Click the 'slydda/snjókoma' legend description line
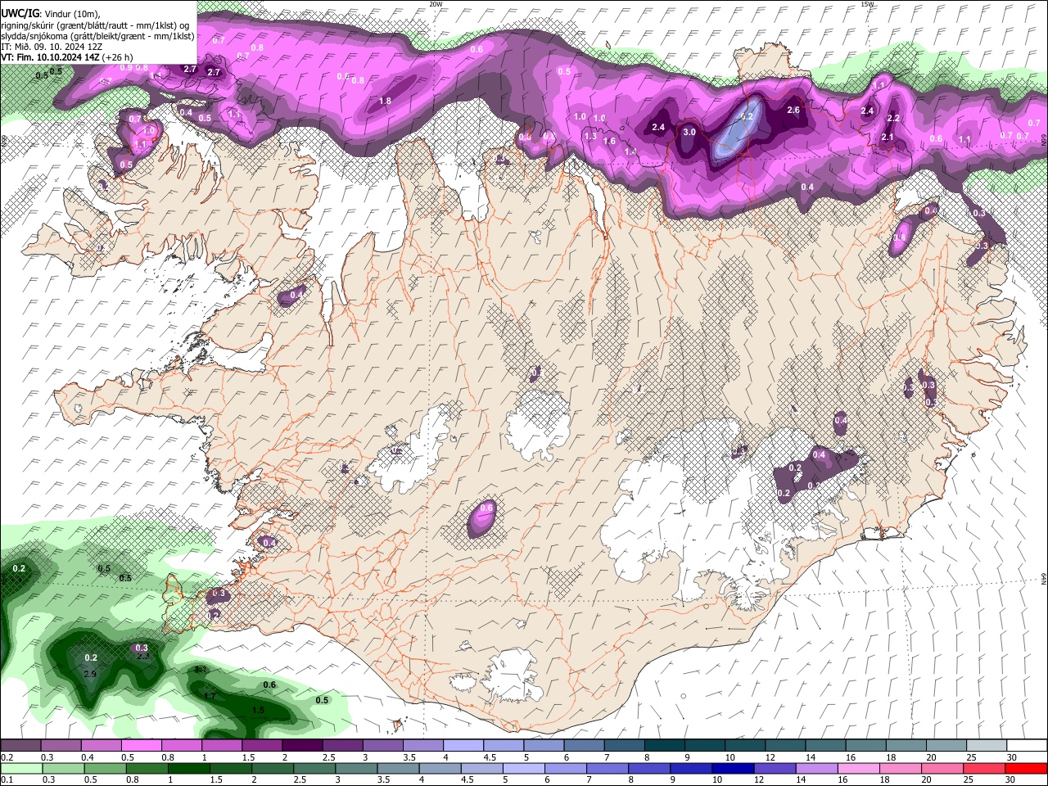 pos(97,36)
